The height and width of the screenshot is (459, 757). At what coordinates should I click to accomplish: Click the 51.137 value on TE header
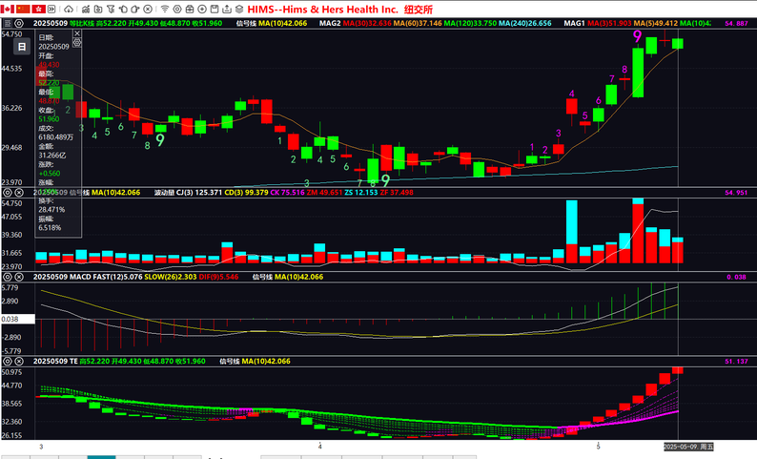[x=736, y=362]
